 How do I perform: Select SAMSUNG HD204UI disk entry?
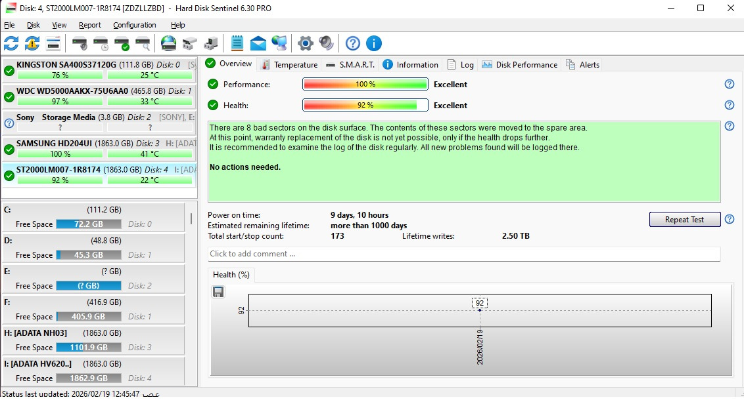99,148
